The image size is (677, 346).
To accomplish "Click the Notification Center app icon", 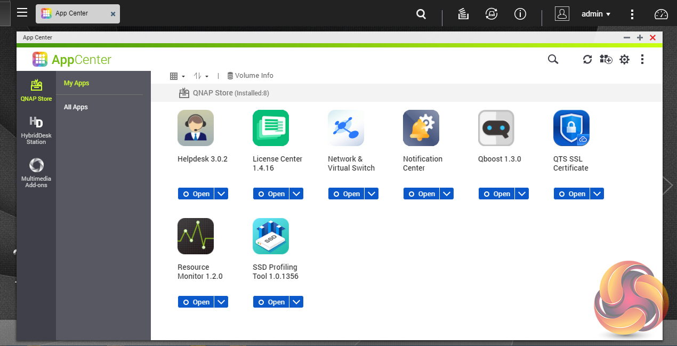I will pos(421,128).
